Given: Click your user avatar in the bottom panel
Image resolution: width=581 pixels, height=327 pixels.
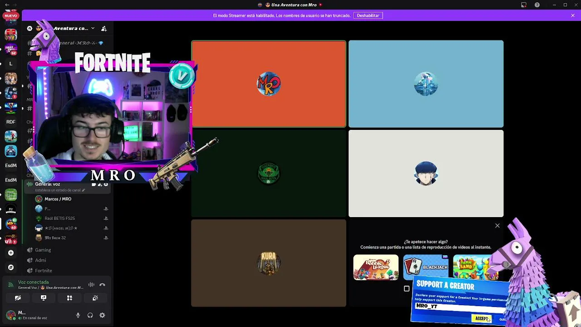Looking at the screenshot, I should pos(10,315).
